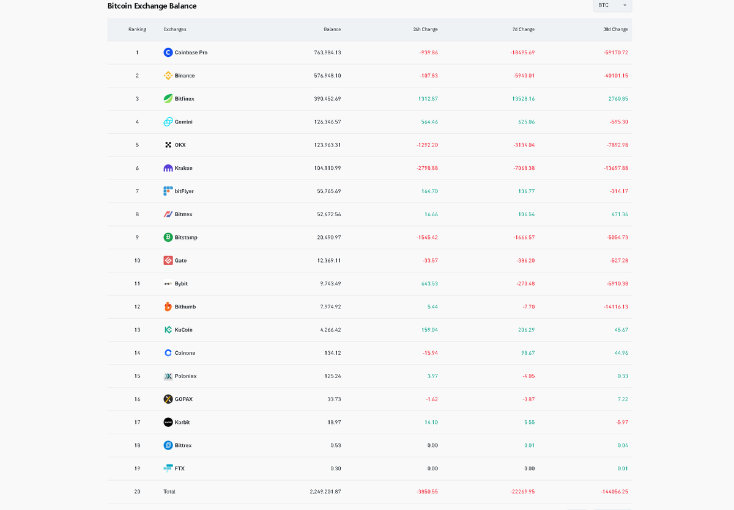Select GOPAX 30d change 7.22

tap(623, 399)
